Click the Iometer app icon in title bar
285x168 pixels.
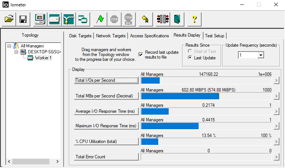6,4
